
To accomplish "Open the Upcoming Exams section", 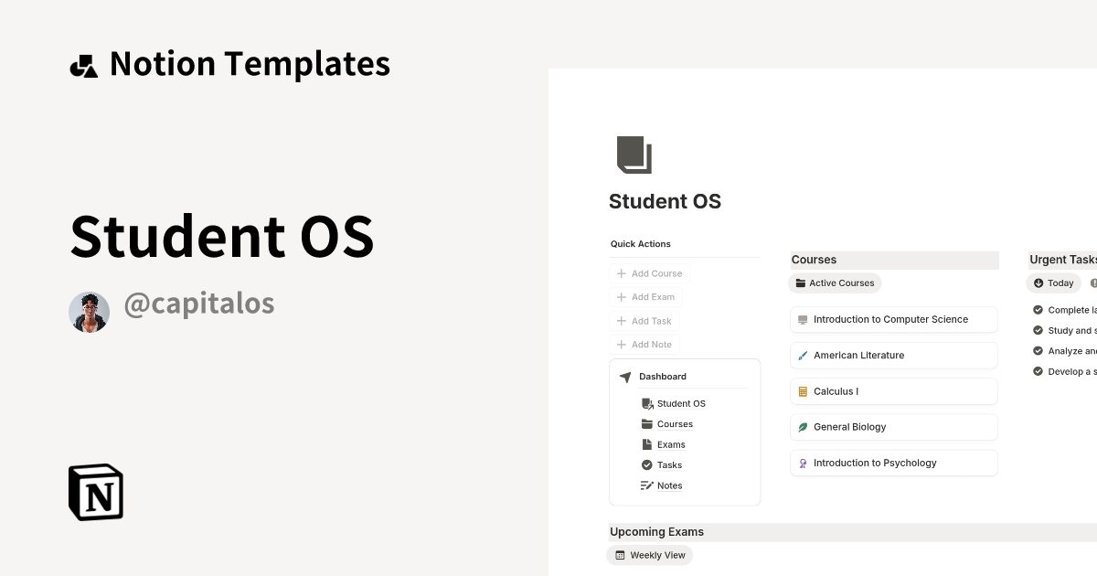I will pyautogui.click(x=656, y=531).
